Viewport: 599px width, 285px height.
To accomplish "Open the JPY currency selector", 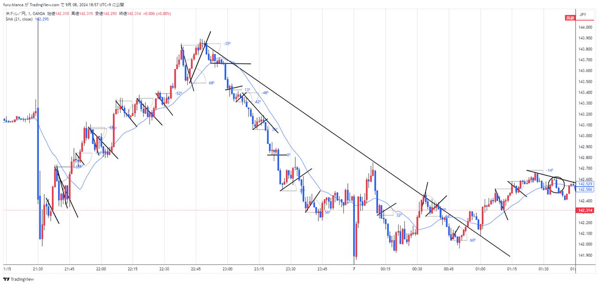I will [x=583, y=15].
